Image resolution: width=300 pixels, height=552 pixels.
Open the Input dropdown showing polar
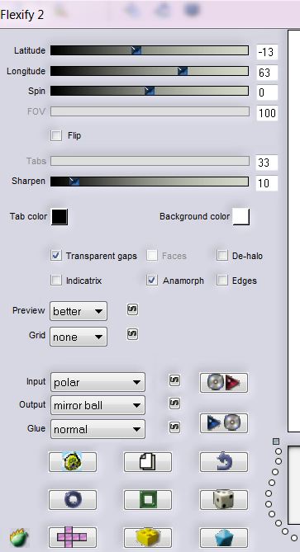[98, 382]
